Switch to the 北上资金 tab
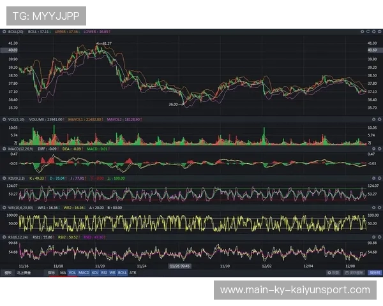The image size is (383, 306). point(24,272)
